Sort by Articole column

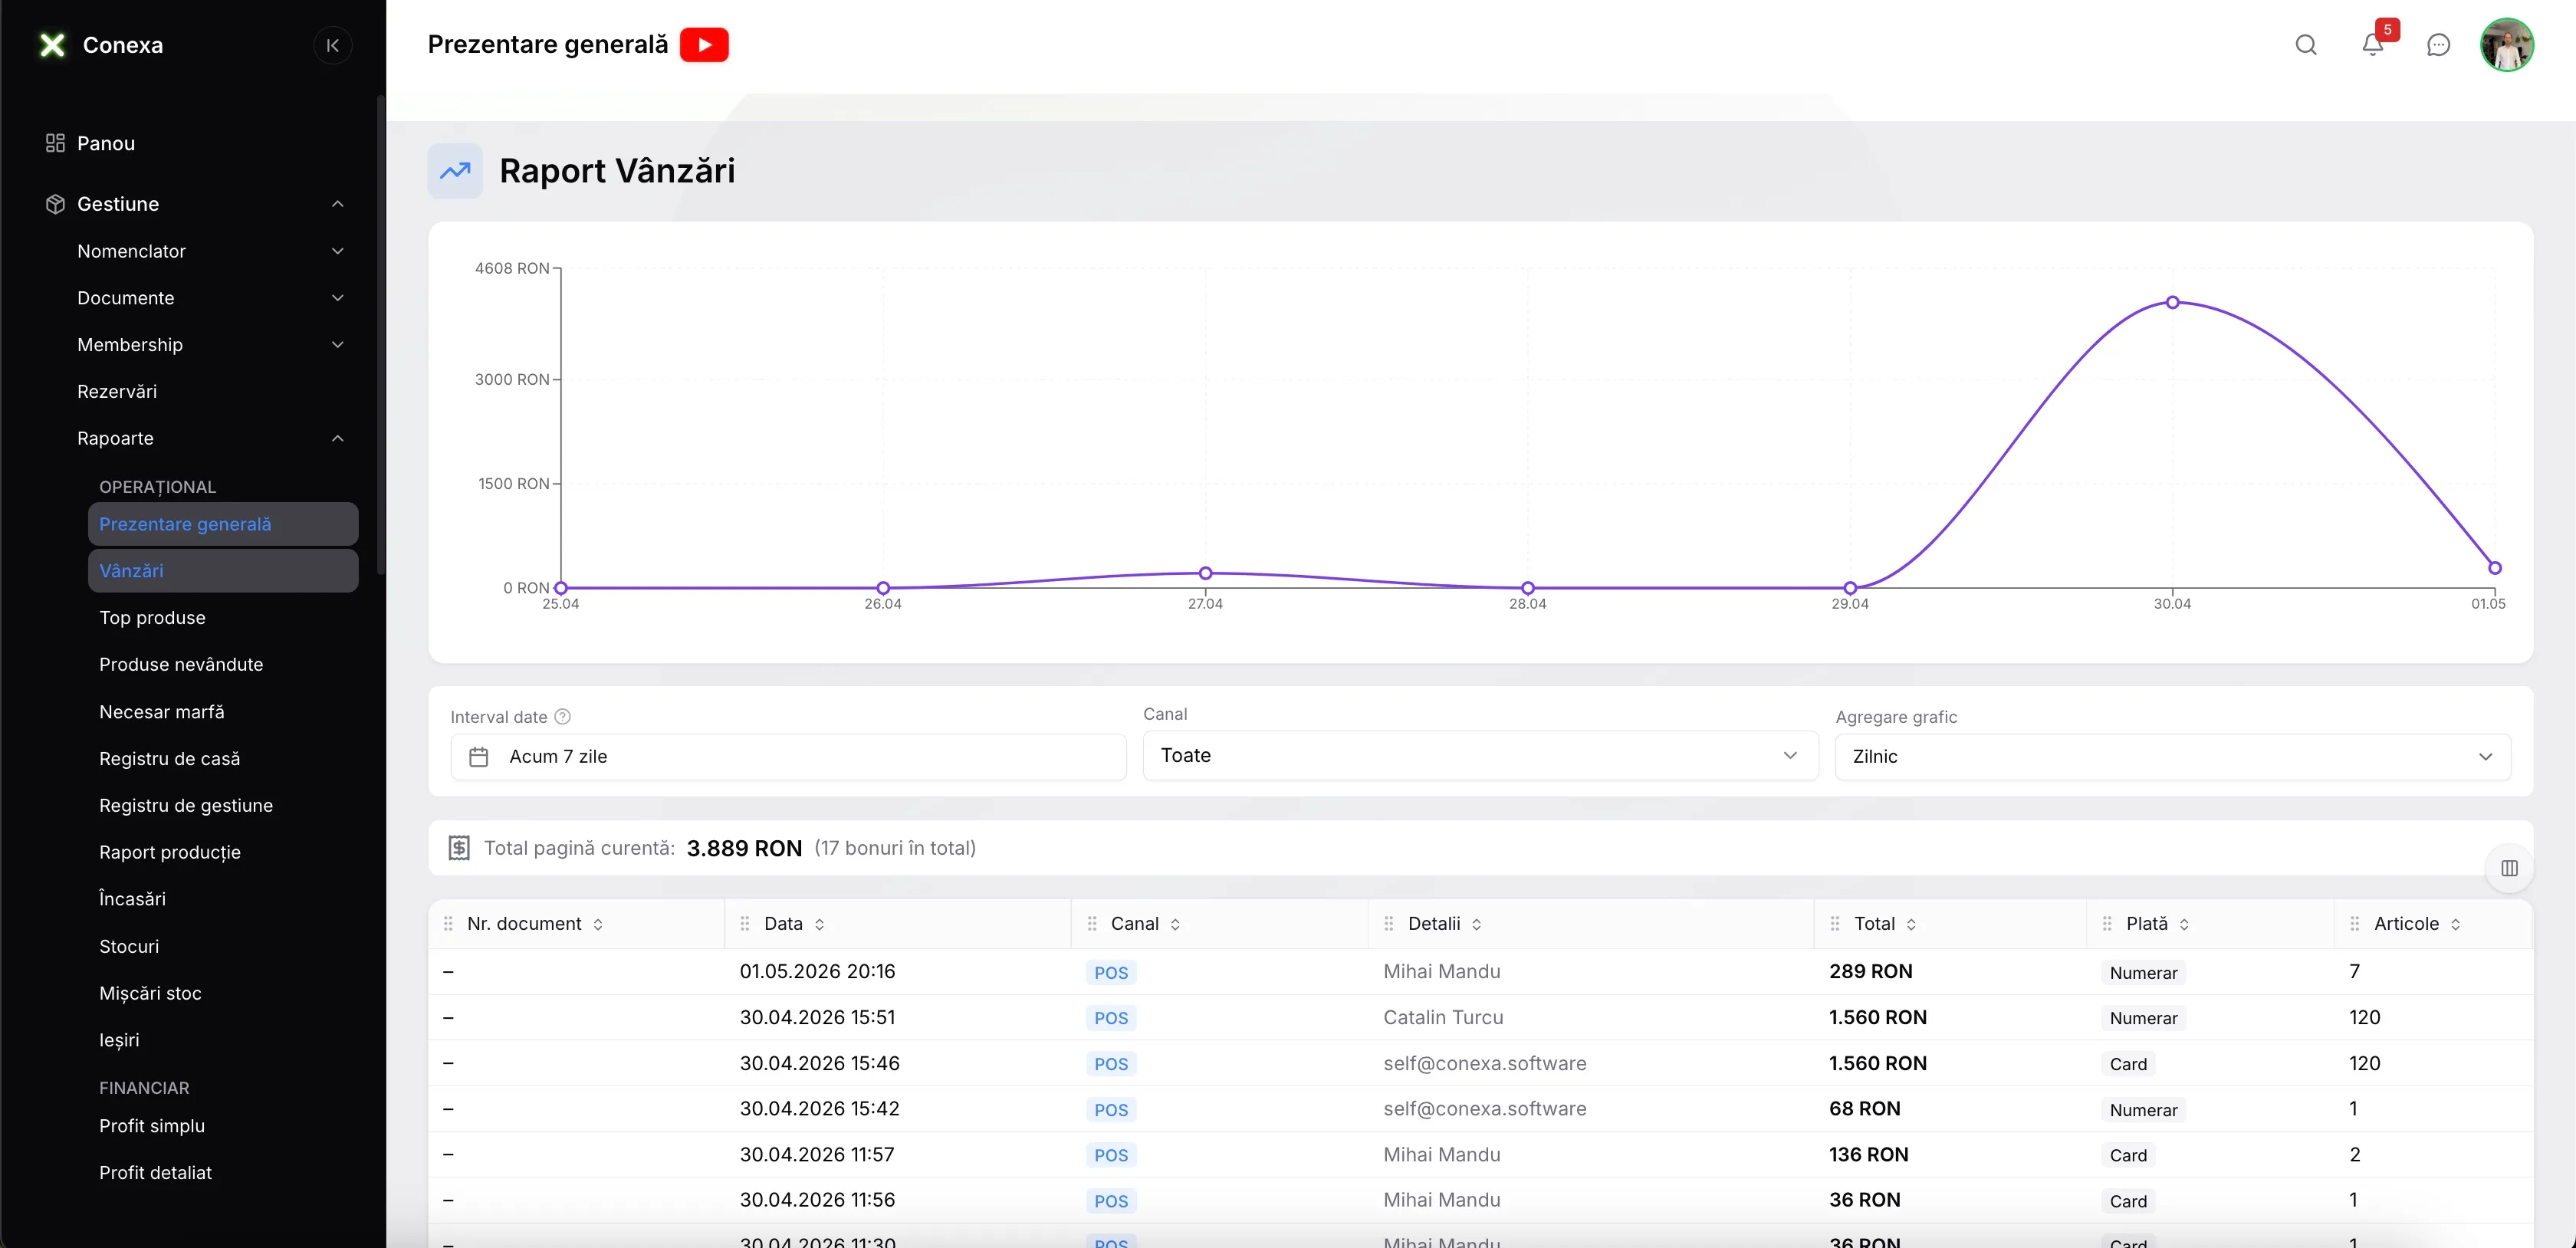click(x=2455, y=925)
